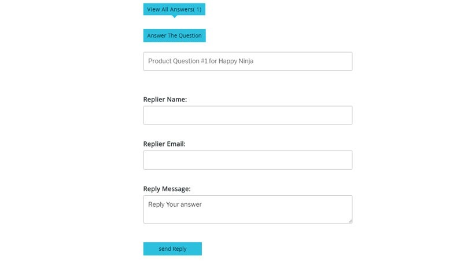Click the Replier Name label
This screenshot has height=267, width=461.
click(165, 100)
